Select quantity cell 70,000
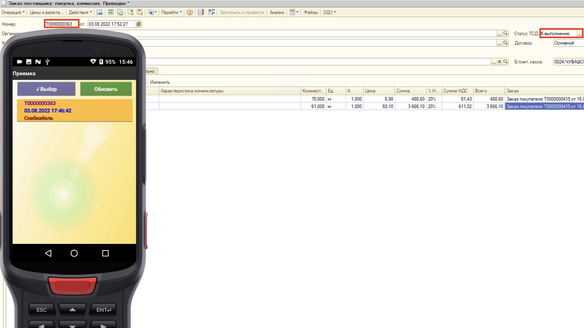 313,99
